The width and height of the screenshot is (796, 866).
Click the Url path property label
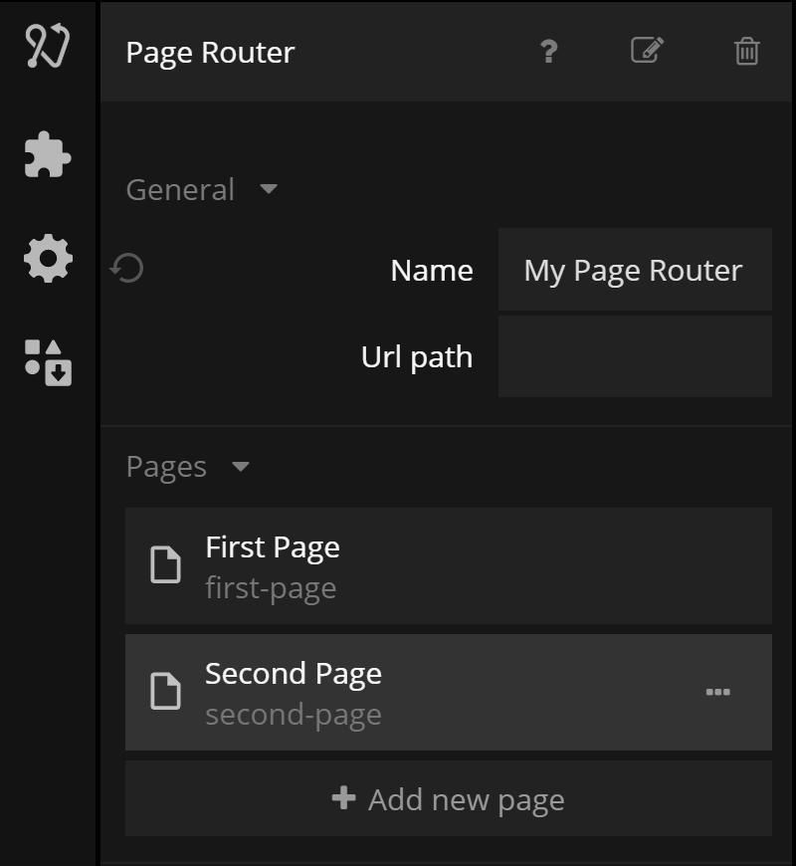click(x=416, y=356)
